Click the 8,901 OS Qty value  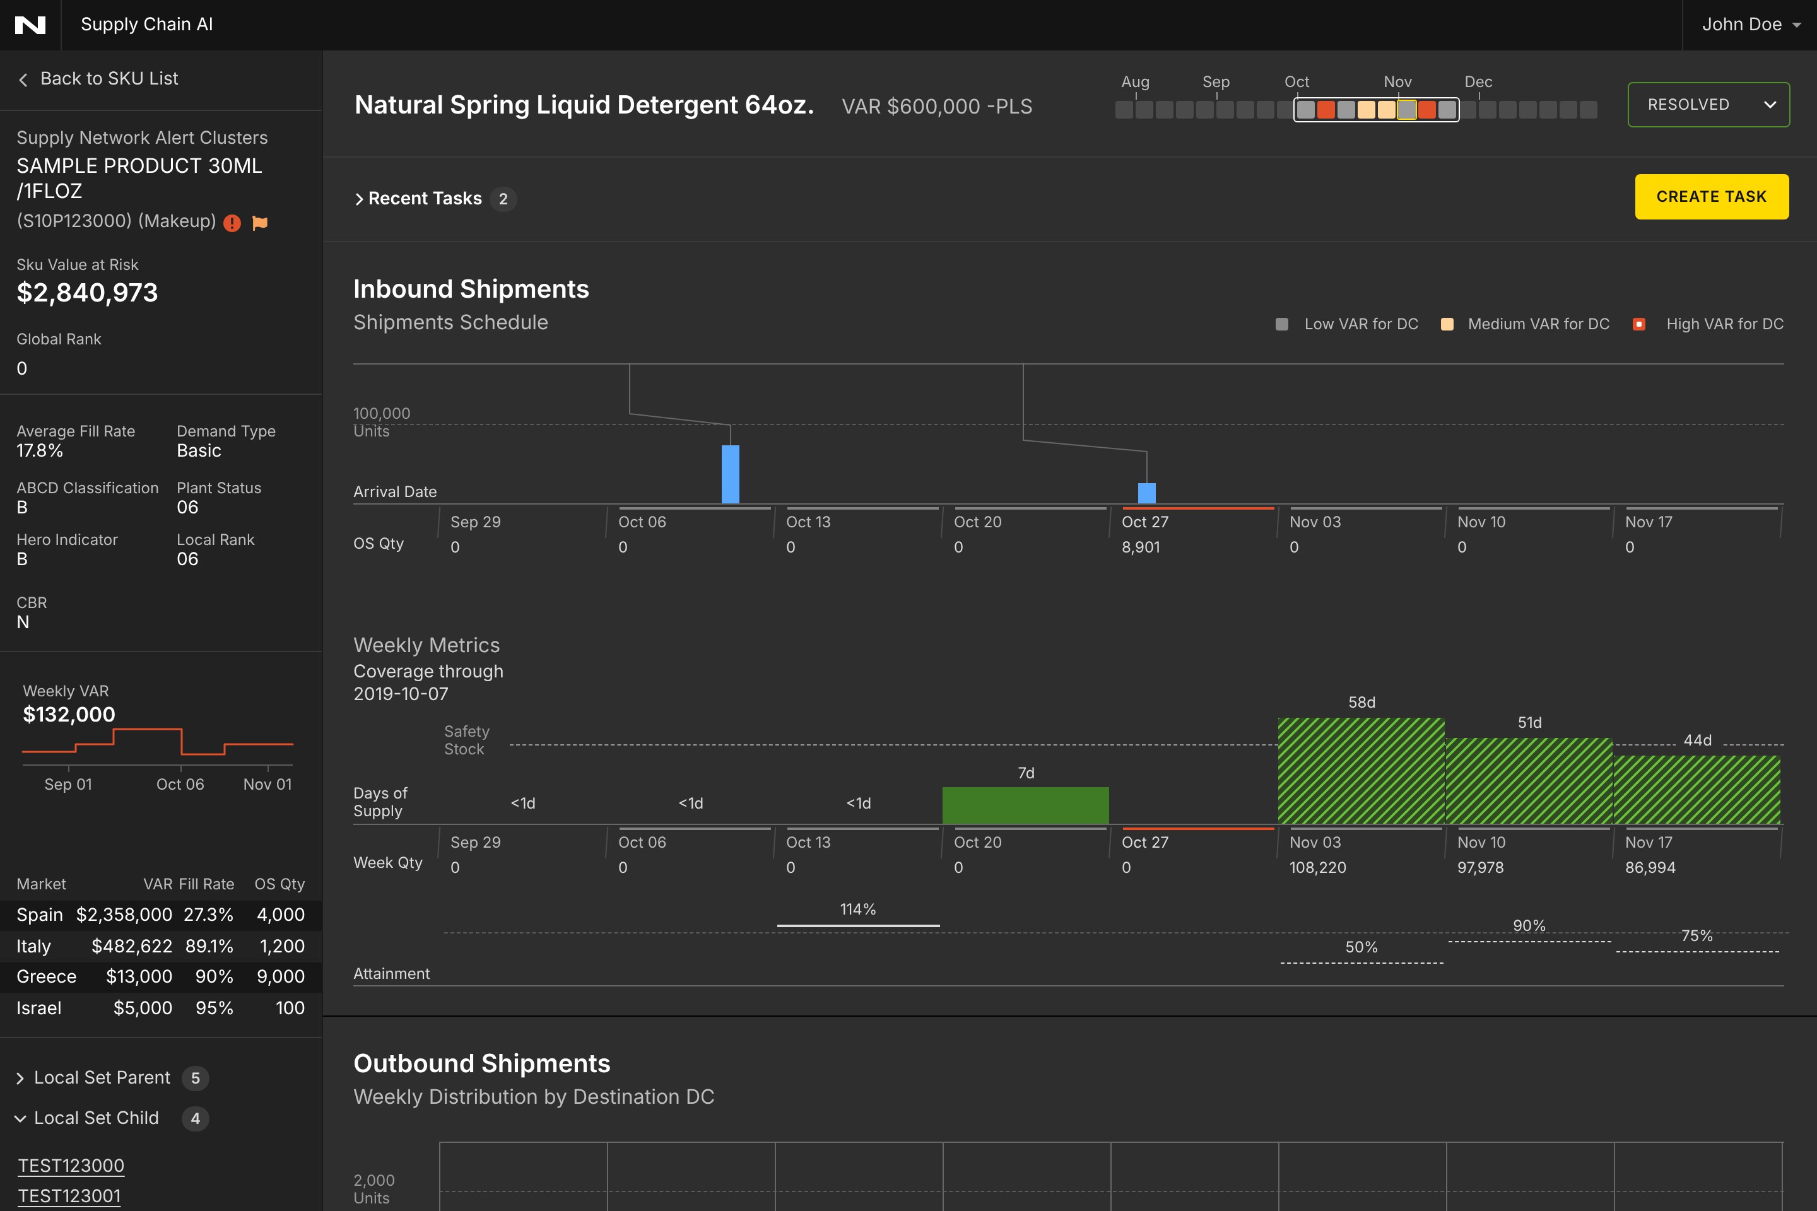(1140, 547)
